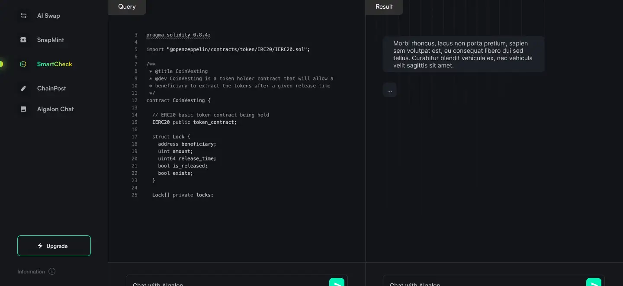The width and height of the screenshot is (623, 286).
Task: Click the ChainPost pencil icon
Action: [23, 88]
